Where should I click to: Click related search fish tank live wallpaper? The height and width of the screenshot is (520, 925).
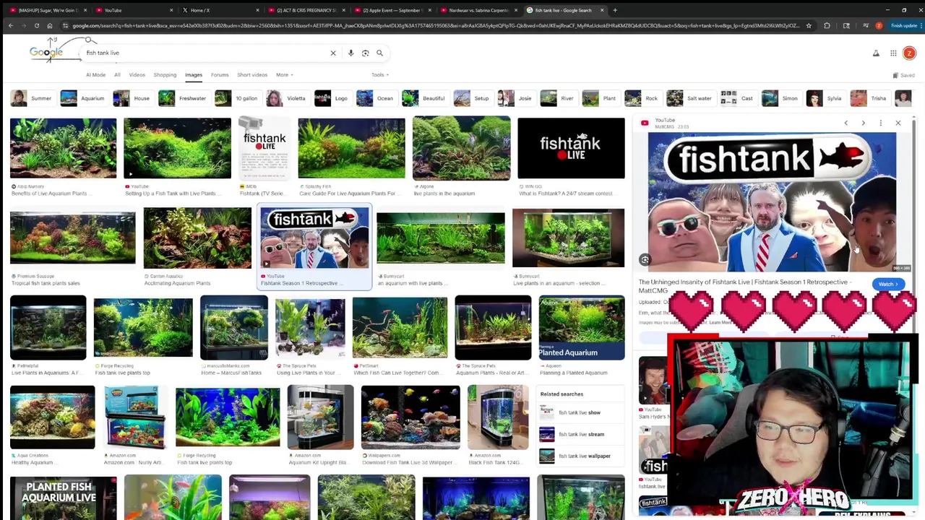582,456
